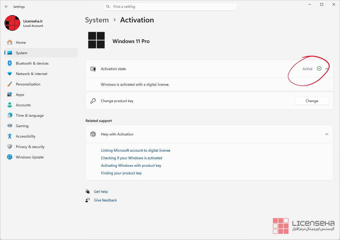Click the Activation state certificate icon

coord(93,69)
